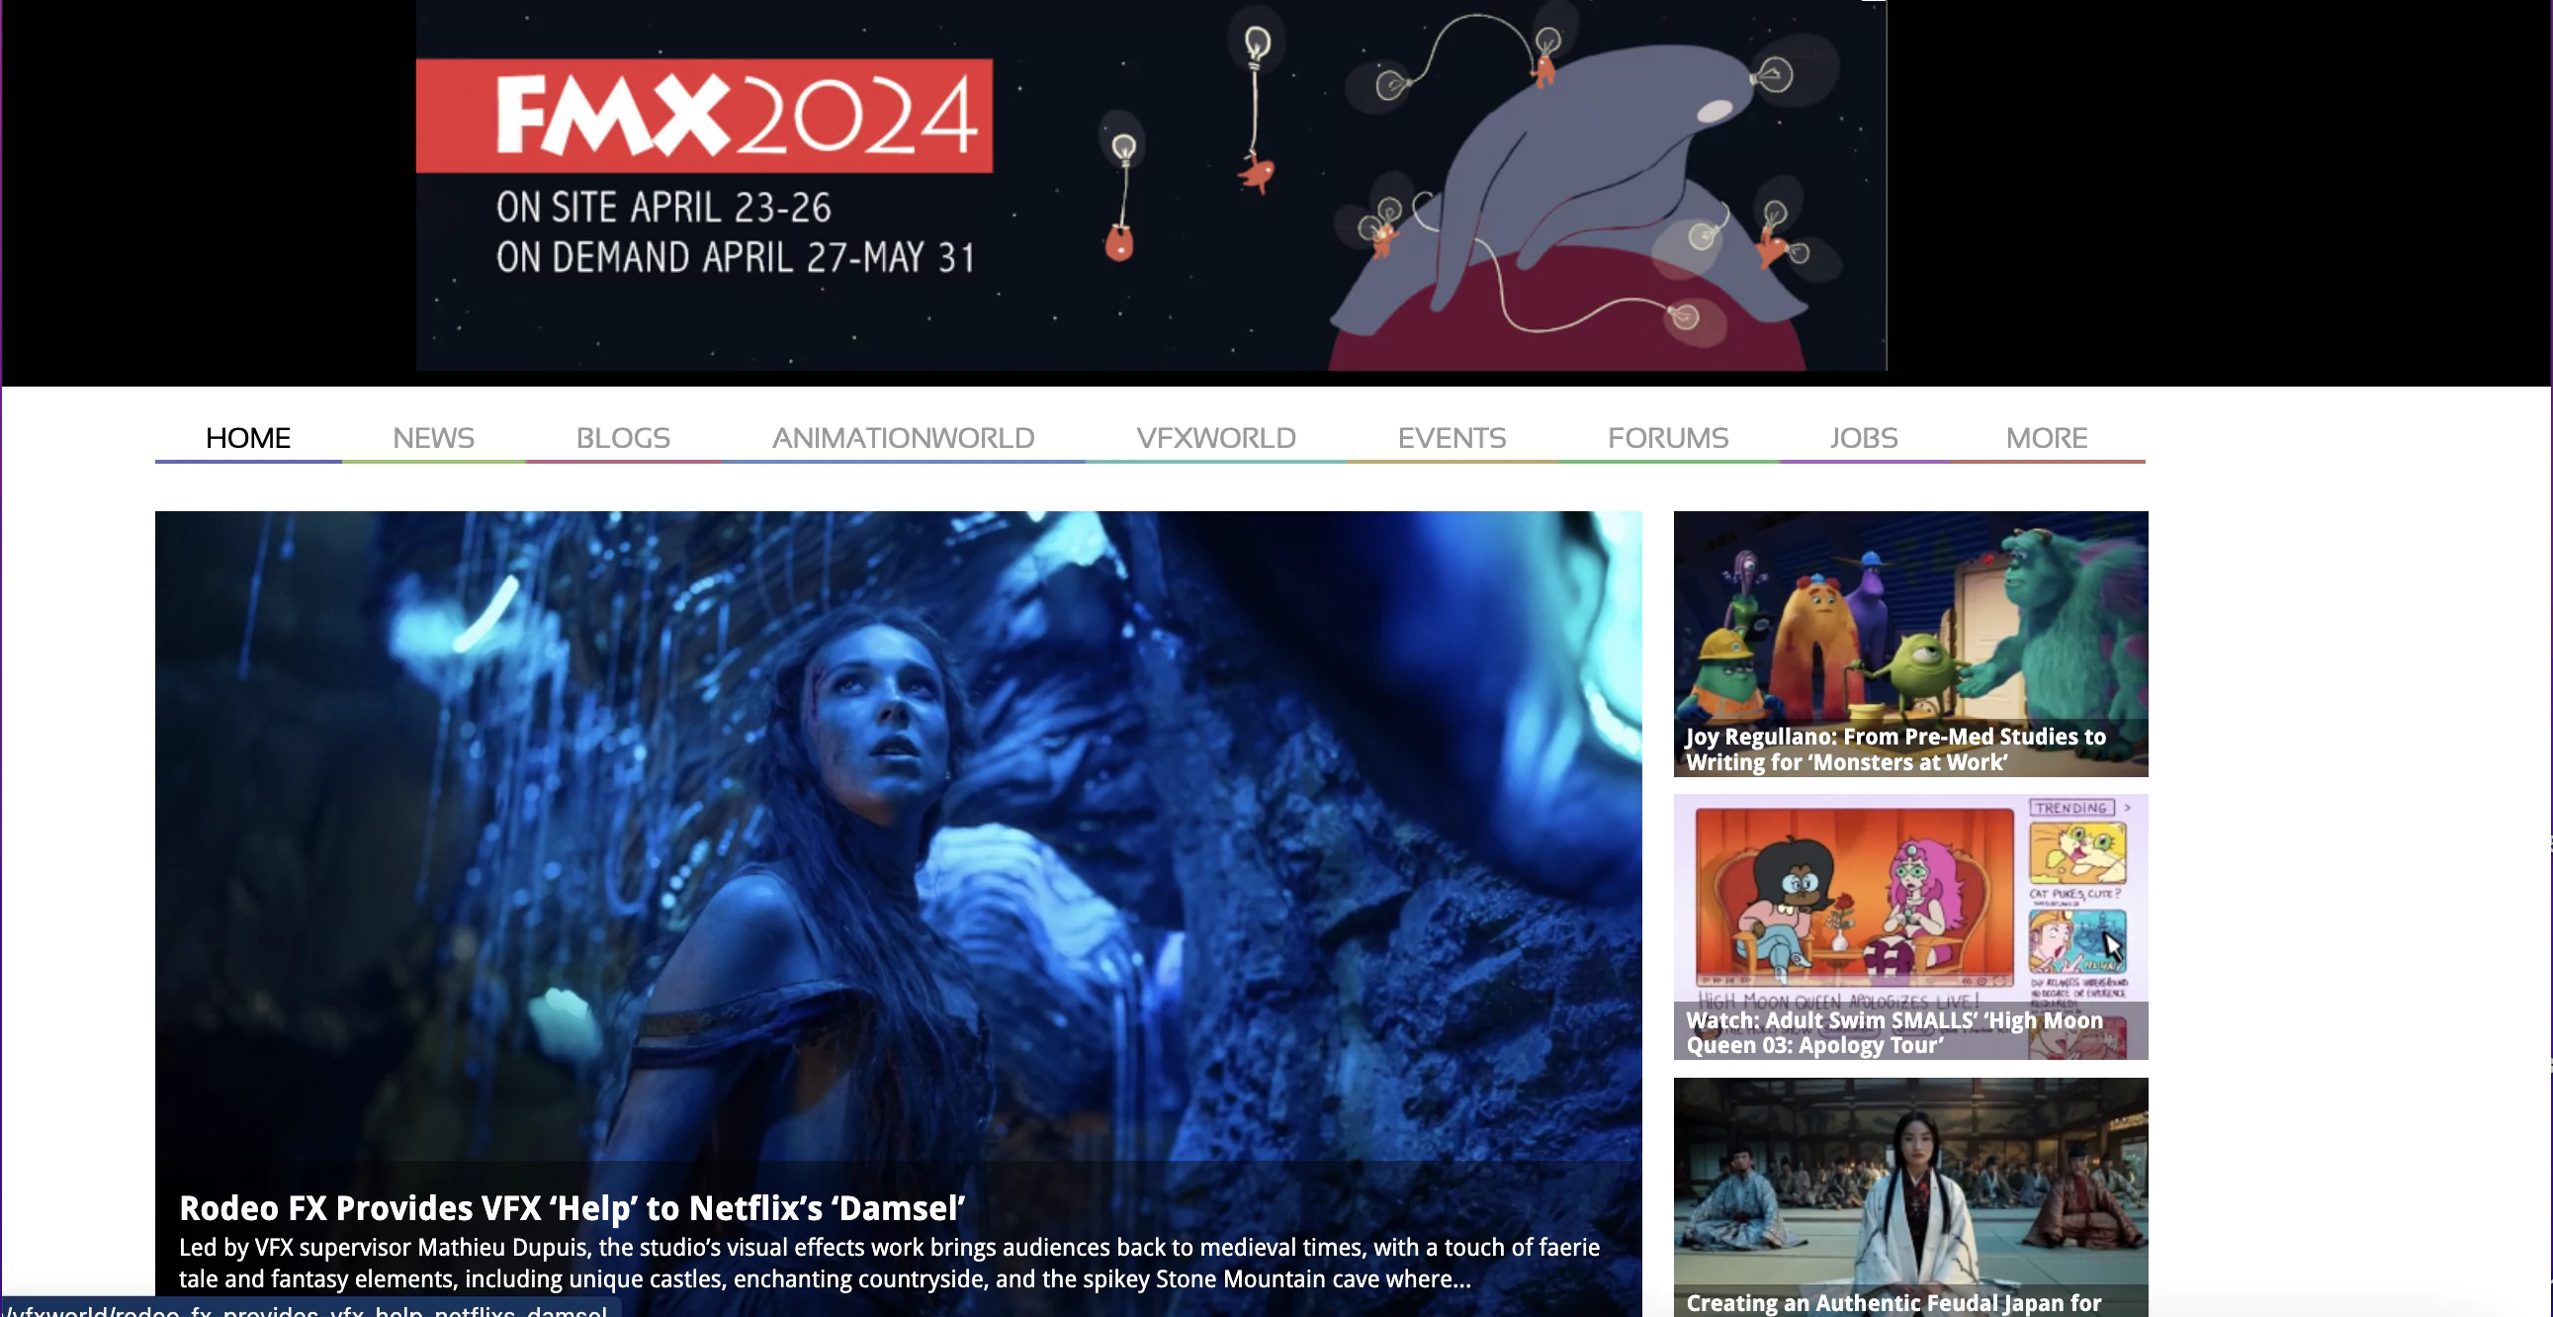Open the Rodeo FX 'Damsel' headline link
Screen dimensions: 2553x1317
pos(572,1207)
